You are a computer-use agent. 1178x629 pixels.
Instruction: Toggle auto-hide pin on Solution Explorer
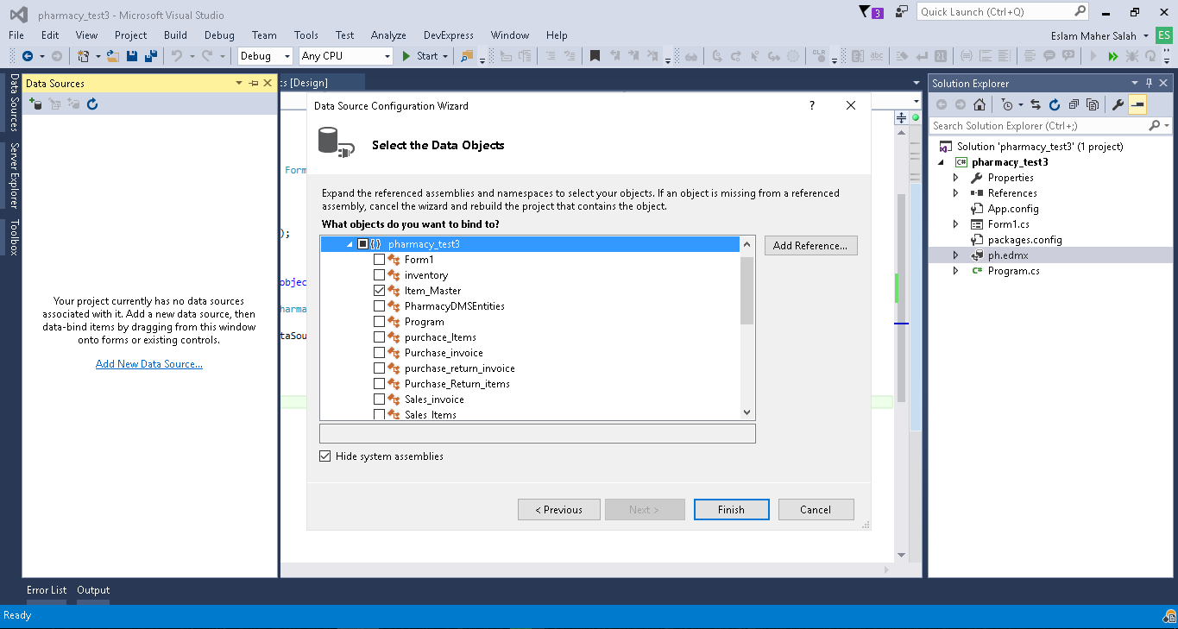tap(1149, 84)
